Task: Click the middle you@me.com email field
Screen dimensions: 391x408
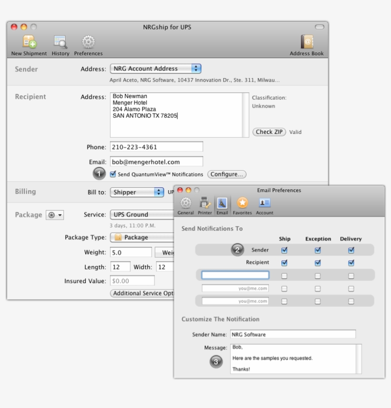Action: (236, 288)
